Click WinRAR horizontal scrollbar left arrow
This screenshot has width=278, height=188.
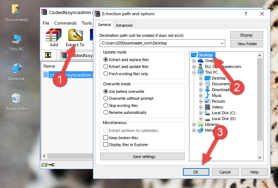click(x=44, y=156)
